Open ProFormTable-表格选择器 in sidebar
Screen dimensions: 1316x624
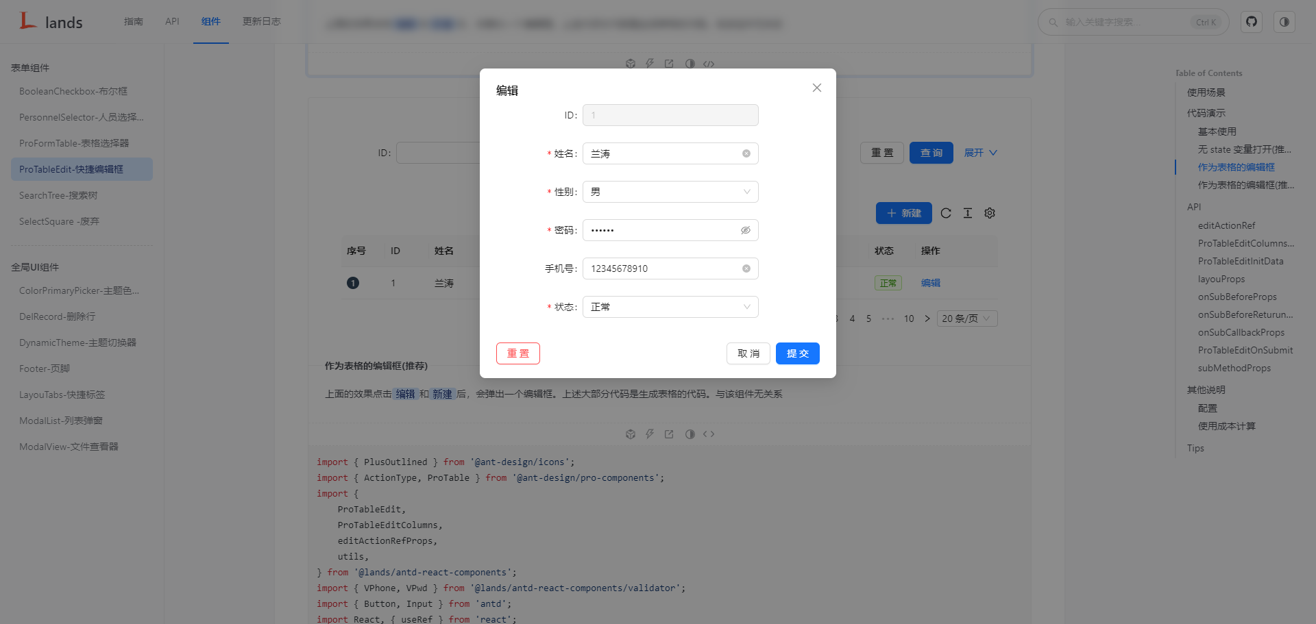click(x=82, y=143)
